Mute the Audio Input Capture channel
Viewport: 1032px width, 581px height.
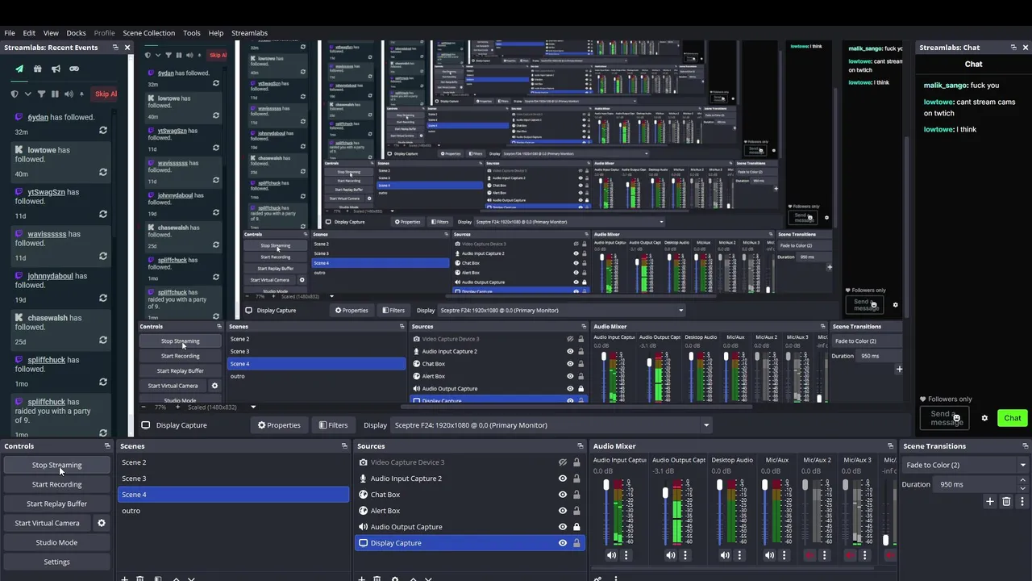click(611, 555)
